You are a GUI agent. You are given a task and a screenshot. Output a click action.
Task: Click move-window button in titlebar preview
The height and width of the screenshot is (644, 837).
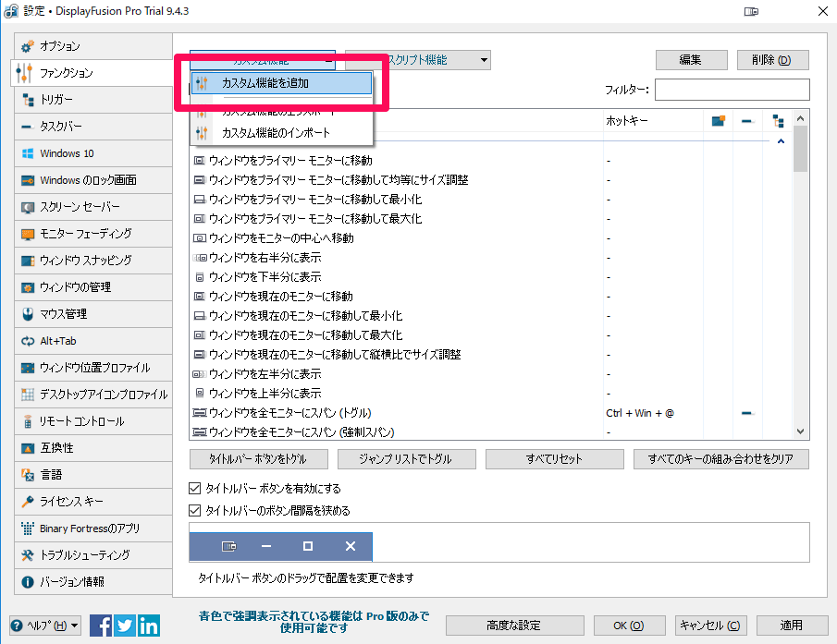point(229,546)
